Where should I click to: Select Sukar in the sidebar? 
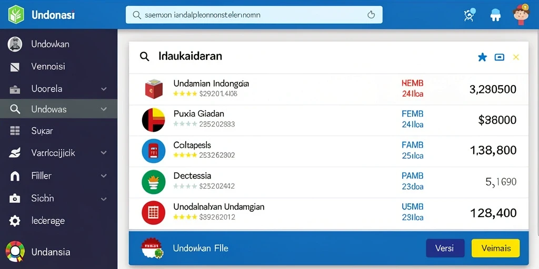point(42,131)
